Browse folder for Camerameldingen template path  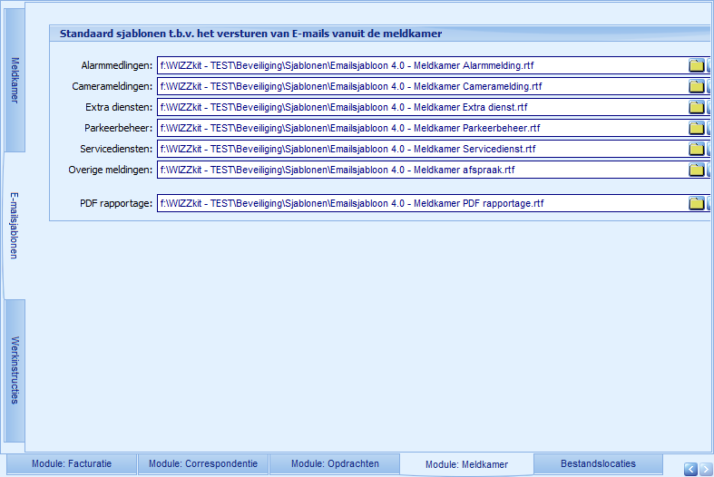[x=696, y=87]
